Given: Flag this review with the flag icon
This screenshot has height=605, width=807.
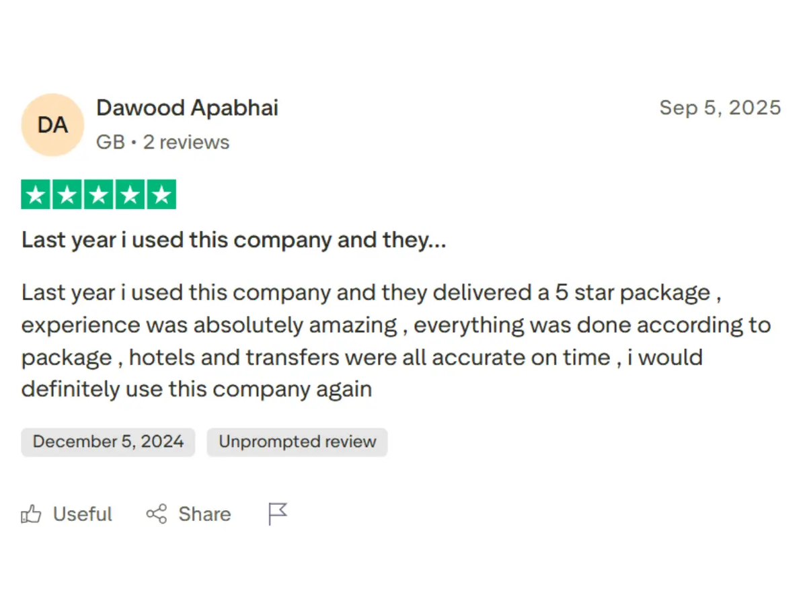Looking at the screenshot, I should (x=277, y=514).
